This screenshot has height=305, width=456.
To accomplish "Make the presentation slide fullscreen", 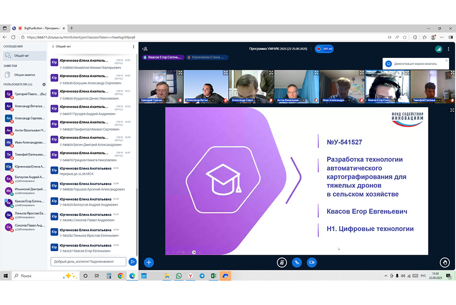I will coord(452,110).
